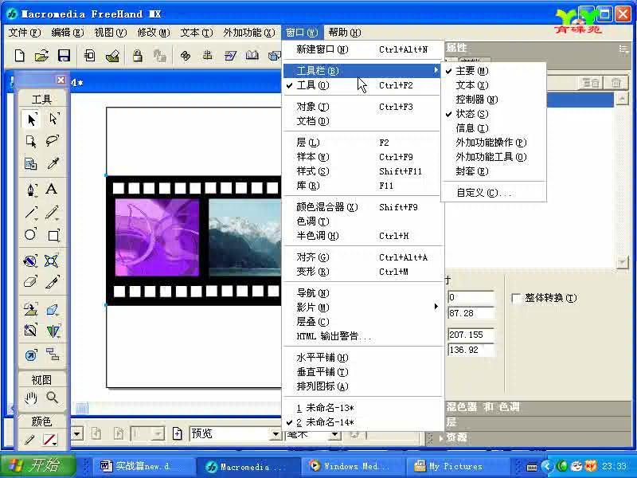
Task: Check the 整体转换 checkbox
Action: click(517, 298)
